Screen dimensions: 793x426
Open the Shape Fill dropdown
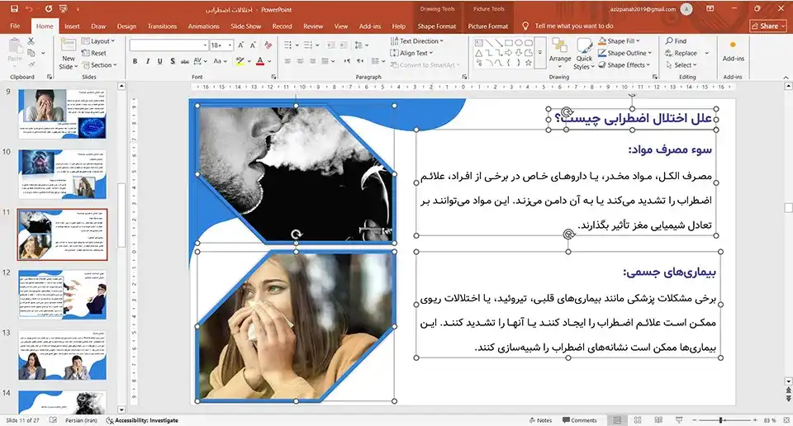[x=619, y=41]
